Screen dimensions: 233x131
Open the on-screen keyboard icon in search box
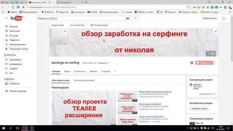point(127,18)
